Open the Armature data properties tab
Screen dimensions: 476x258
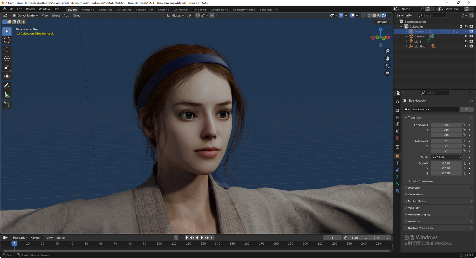point(397,177)
